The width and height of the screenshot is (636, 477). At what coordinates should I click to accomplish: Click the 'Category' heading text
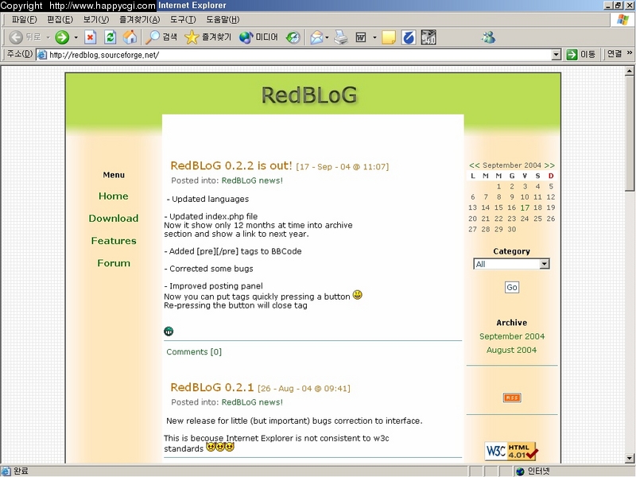(x=511, y=251)
